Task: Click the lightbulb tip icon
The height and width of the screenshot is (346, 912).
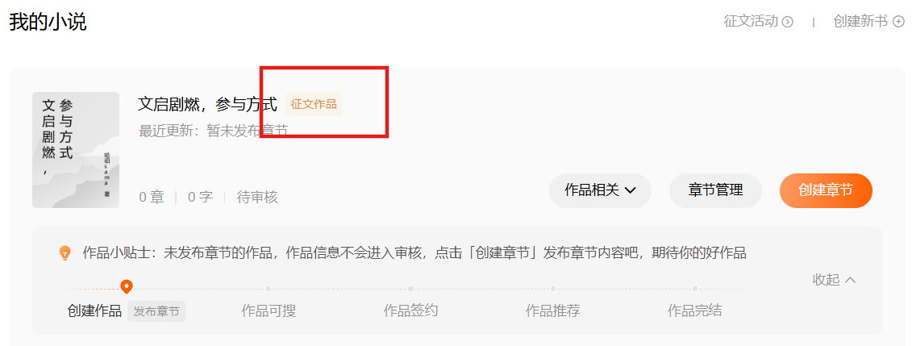Action: click(x=65, y=253)
